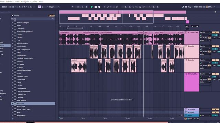
Task: Expand the Hybrid Reverb folder
Action: pyautogui.click(x=12, y=43)
